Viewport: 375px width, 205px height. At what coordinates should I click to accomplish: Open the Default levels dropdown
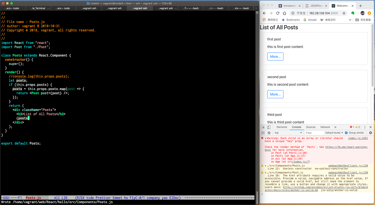(x=334, y=133)
